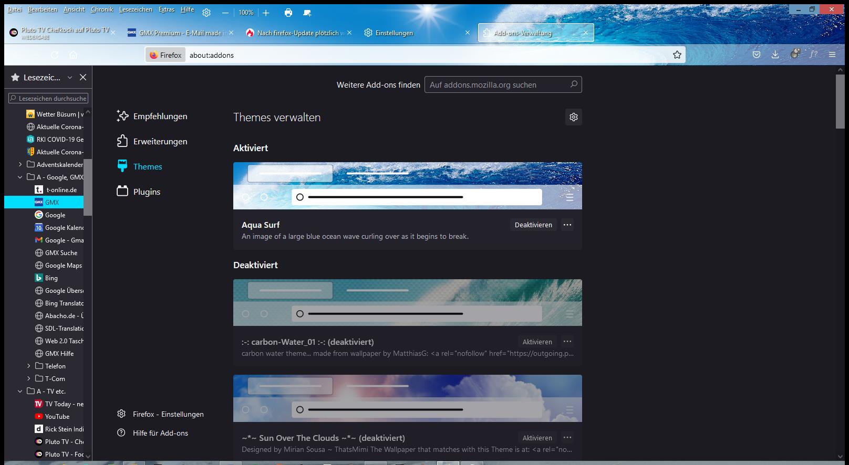849x465 pixels.
Task: Open the YouTube bookmark
Action: pos(52,416)
